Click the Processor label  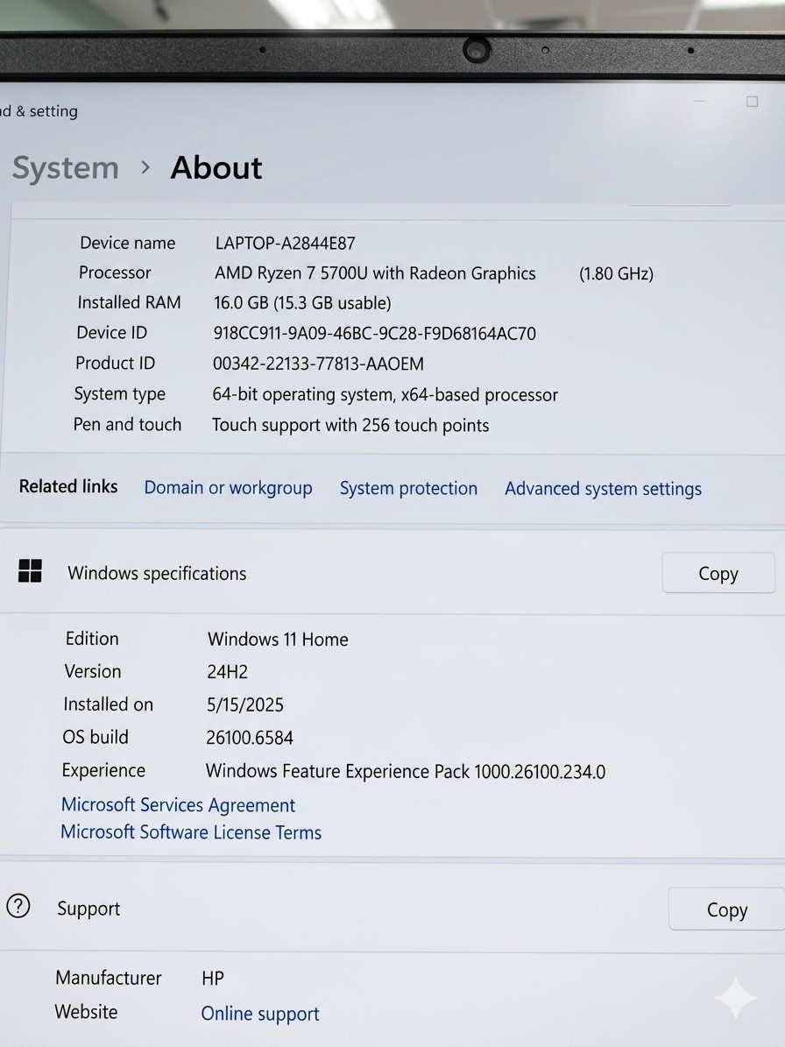click(115, 272)
